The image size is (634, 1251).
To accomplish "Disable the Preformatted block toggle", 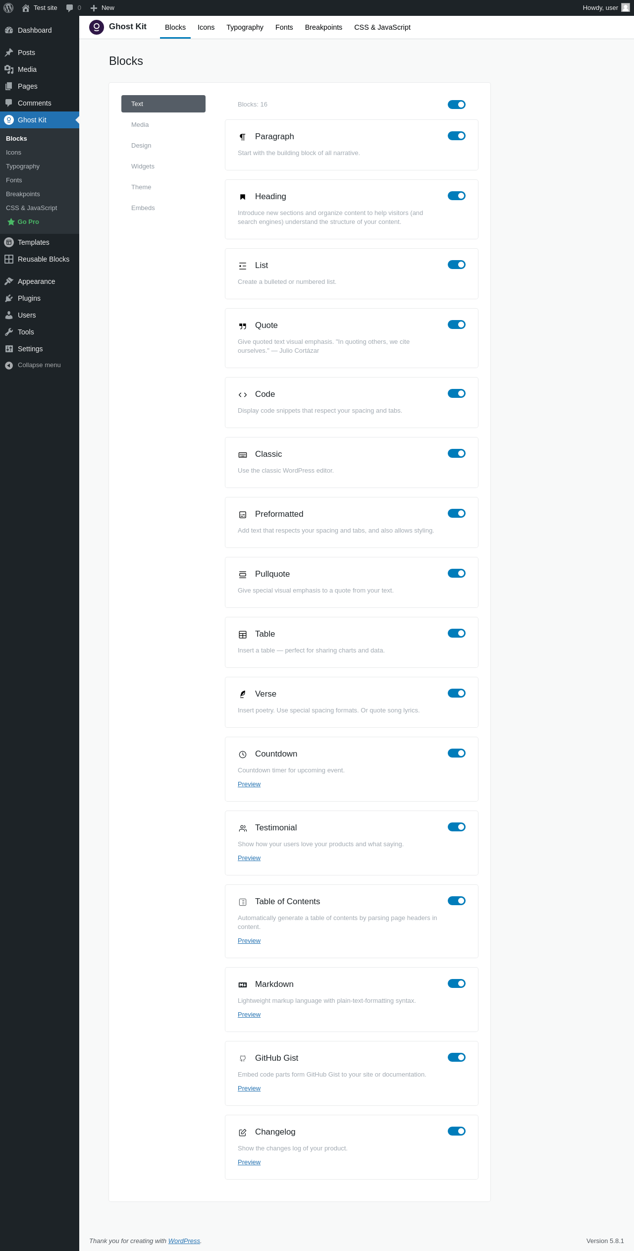I will click(x=457, y=513).
